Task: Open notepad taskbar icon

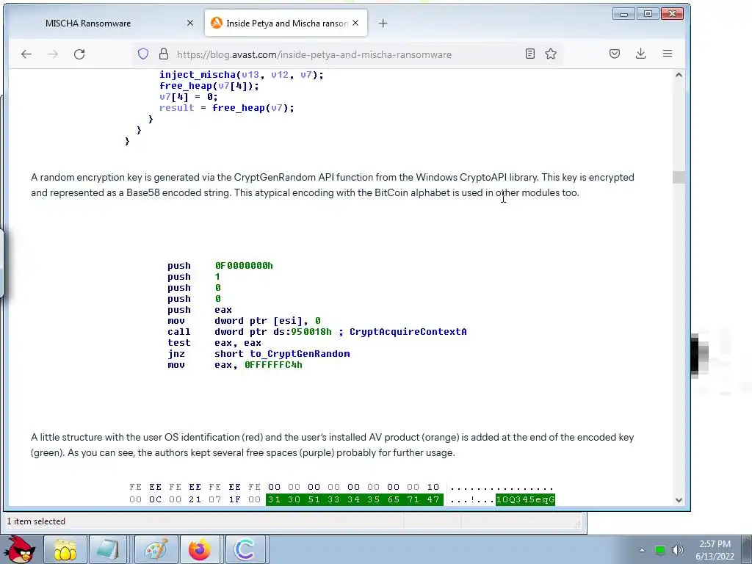Action: pos(107,549)
